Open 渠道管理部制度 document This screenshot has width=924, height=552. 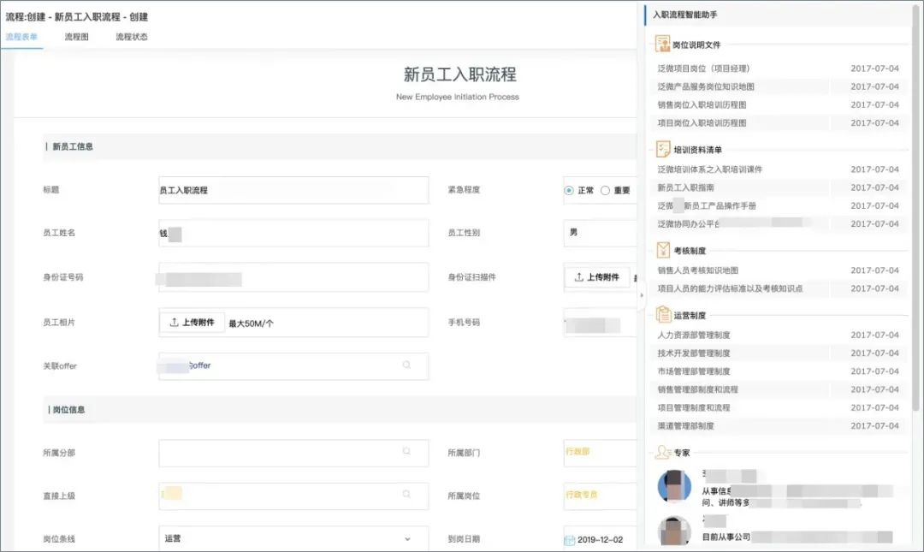[685, 426]
